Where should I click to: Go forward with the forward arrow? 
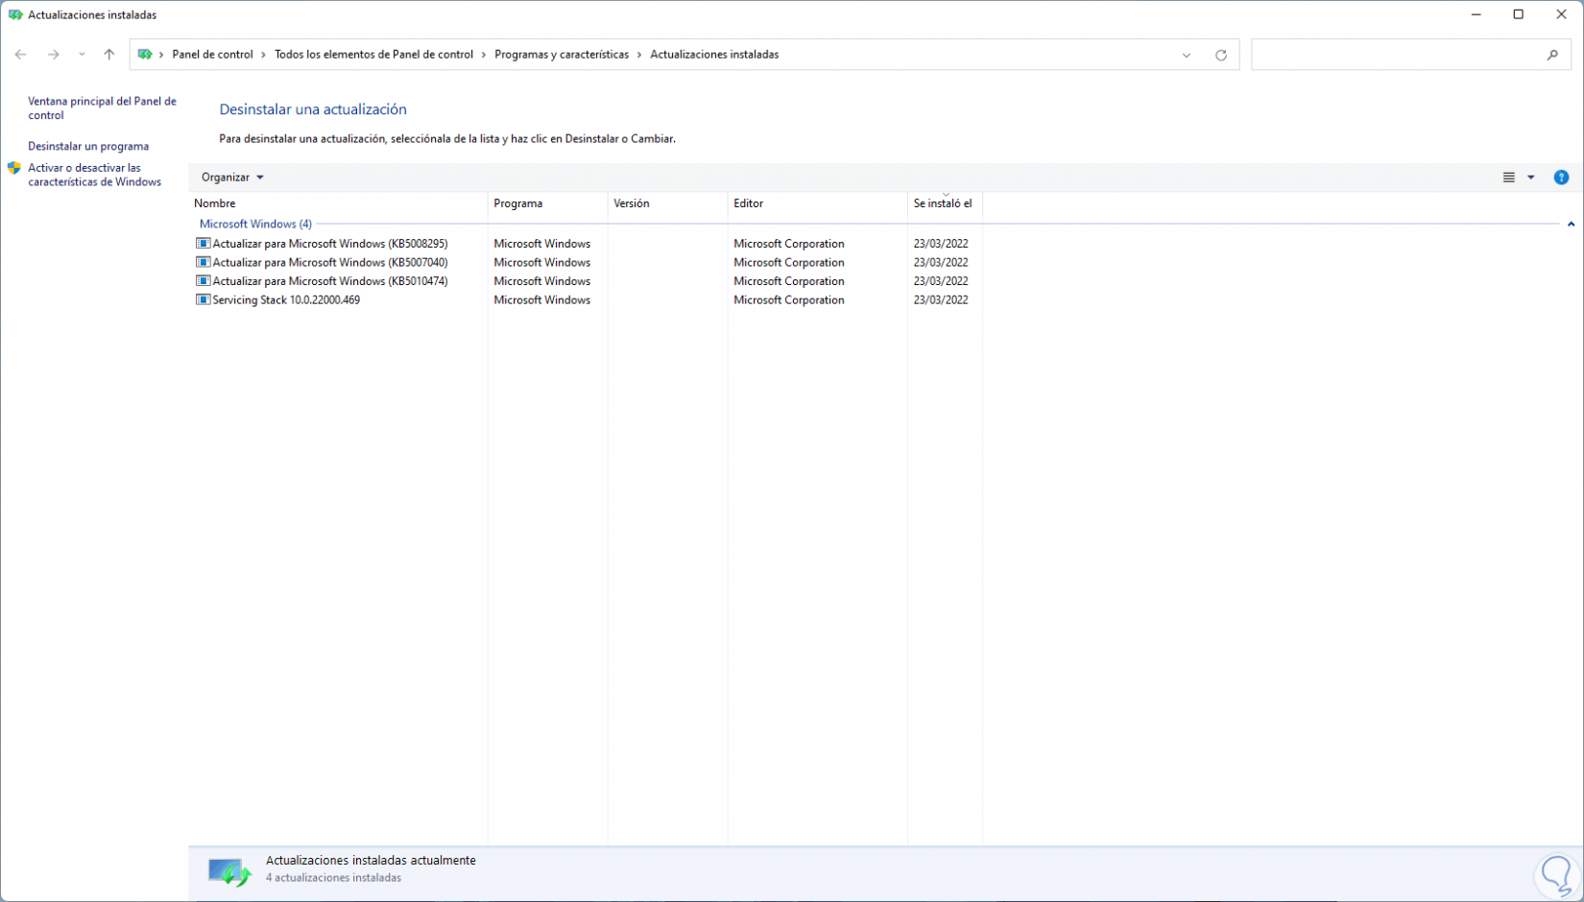tap(54, 55)
